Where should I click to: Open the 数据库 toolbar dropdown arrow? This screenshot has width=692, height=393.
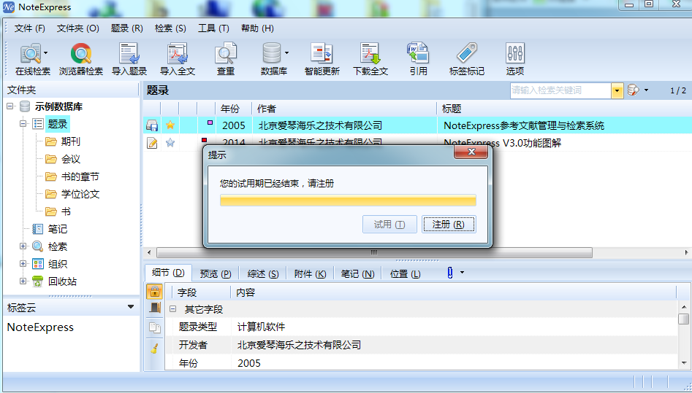coord(286,53)
